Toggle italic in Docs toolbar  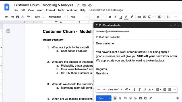(115, 17)
